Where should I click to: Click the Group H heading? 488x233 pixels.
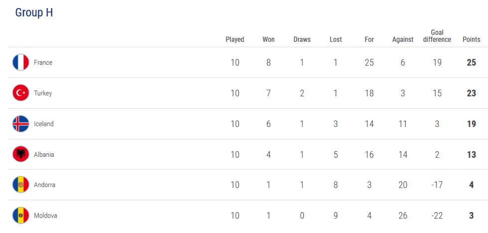click(x=34, y=13)
